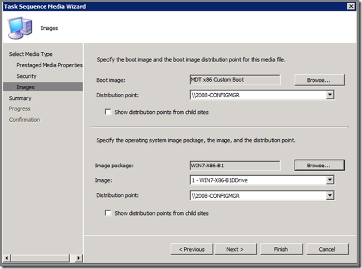
Task: Click the Previous button
Action: pos(191,249)
